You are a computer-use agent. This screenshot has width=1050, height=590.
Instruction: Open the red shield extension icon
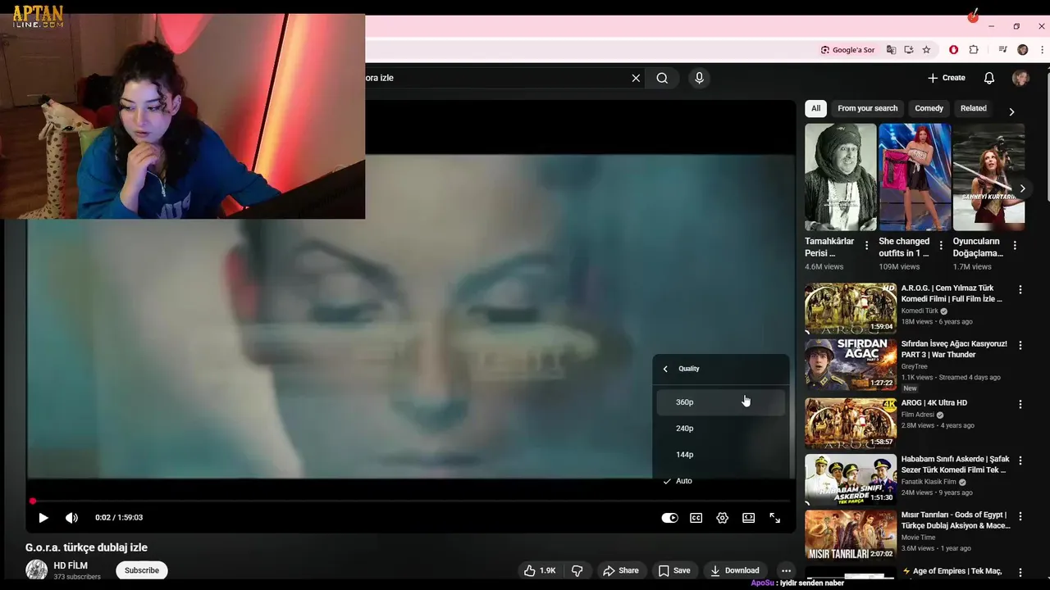click(x=953, y=50)
